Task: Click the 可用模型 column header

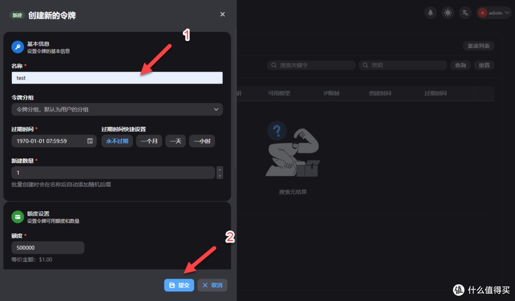Action: (x=279, y=93)
